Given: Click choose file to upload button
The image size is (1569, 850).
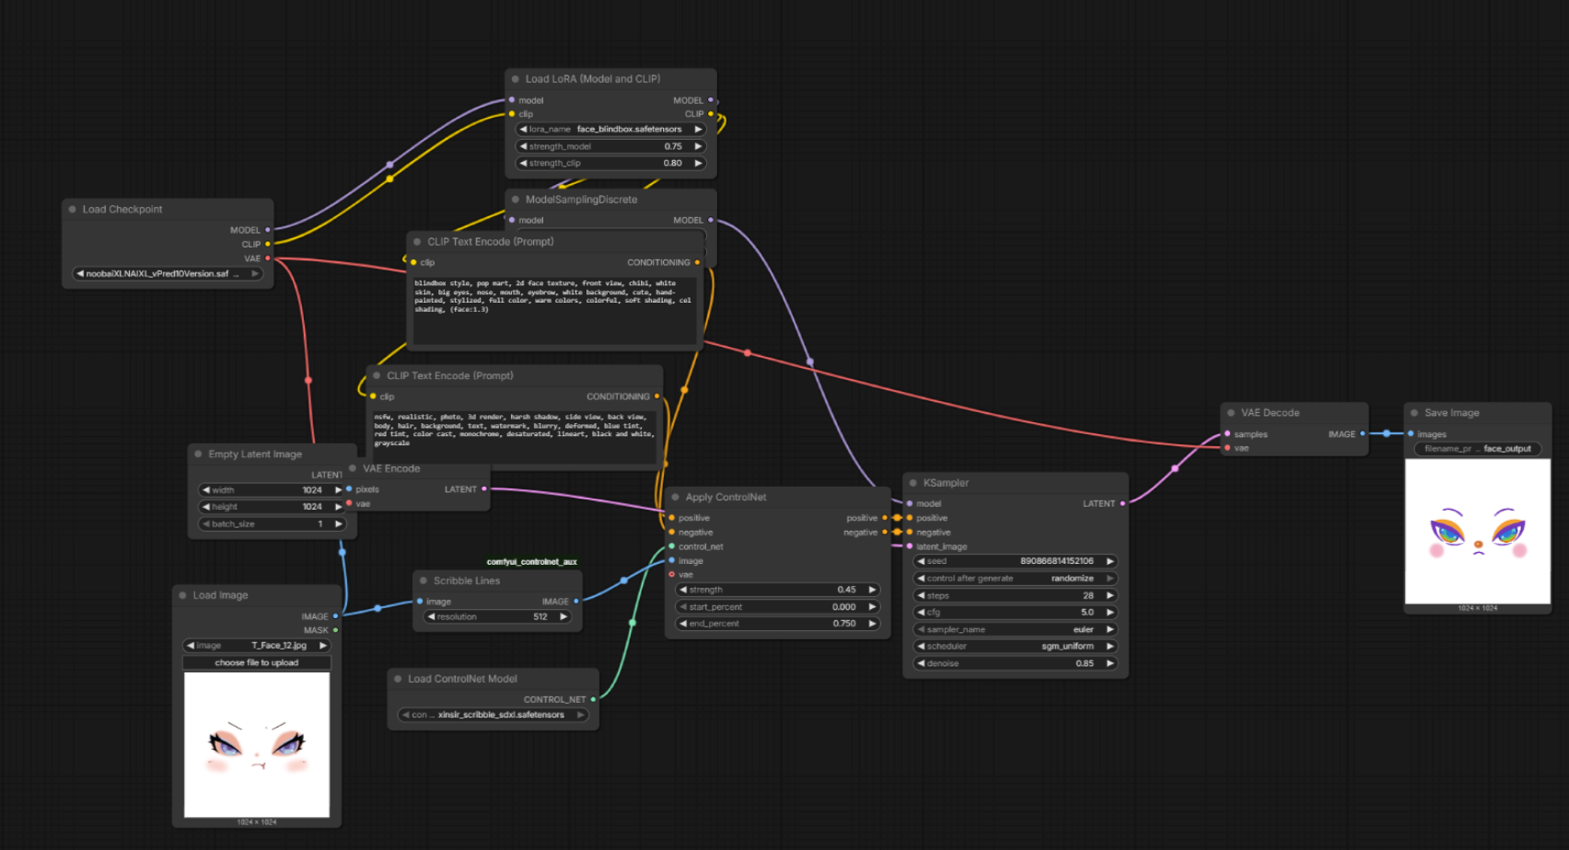Looking at the screenshot, I should (257, 663).
